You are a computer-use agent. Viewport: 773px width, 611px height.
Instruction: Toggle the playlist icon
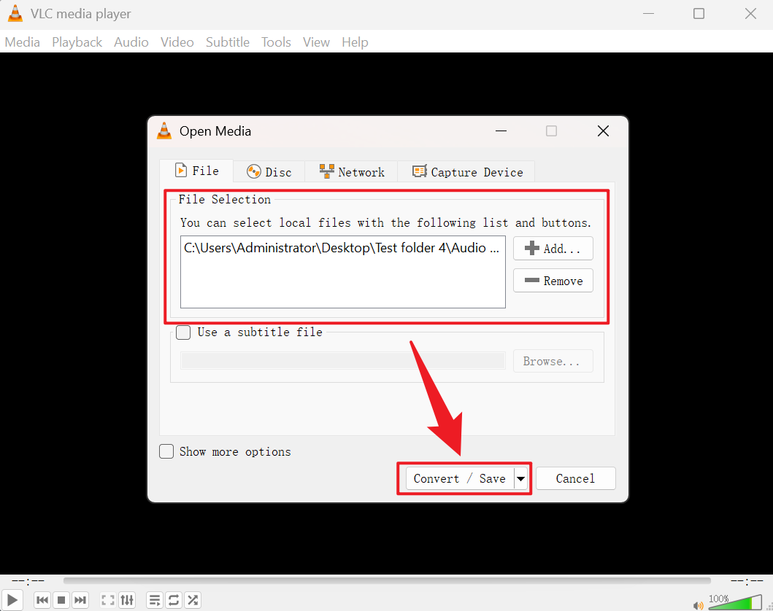click(x=155, y=600)
